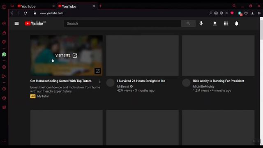The width and height of the screenshot is (263, 148).
Task: Open title Rick Astley Is Running For President
Action: coord(219,81)
